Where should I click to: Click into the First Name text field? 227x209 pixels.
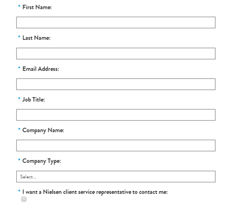click(x=116, y=23)
